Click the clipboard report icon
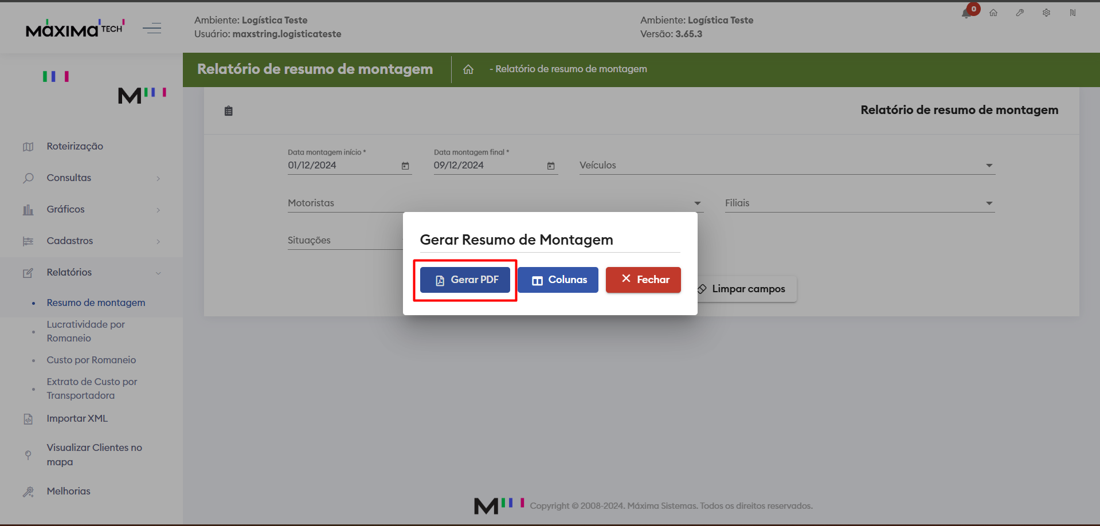The image size is (1100, 526). tap(229, 111)
